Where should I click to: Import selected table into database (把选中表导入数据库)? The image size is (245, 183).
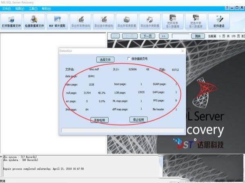(x=196, y=21)
